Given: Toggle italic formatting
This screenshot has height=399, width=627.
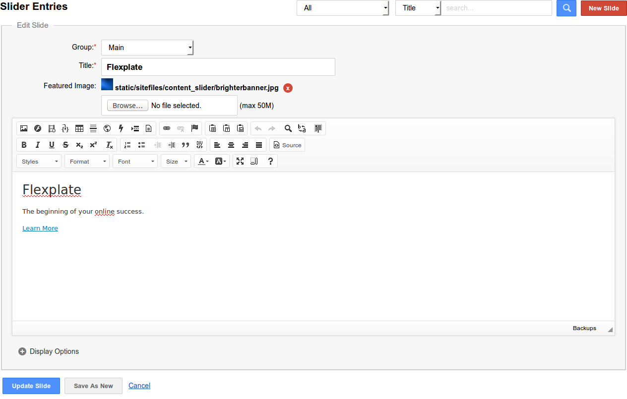Looking at the screenshot, I should coord(38,145).
